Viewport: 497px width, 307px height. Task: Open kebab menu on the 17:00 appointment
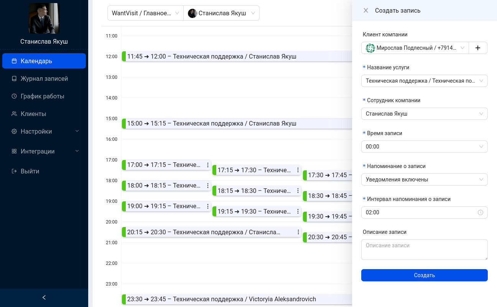tap(207, 165)
